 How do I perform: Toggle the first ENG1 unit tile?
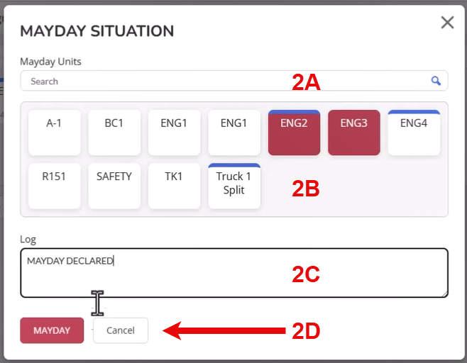(174, 133)
